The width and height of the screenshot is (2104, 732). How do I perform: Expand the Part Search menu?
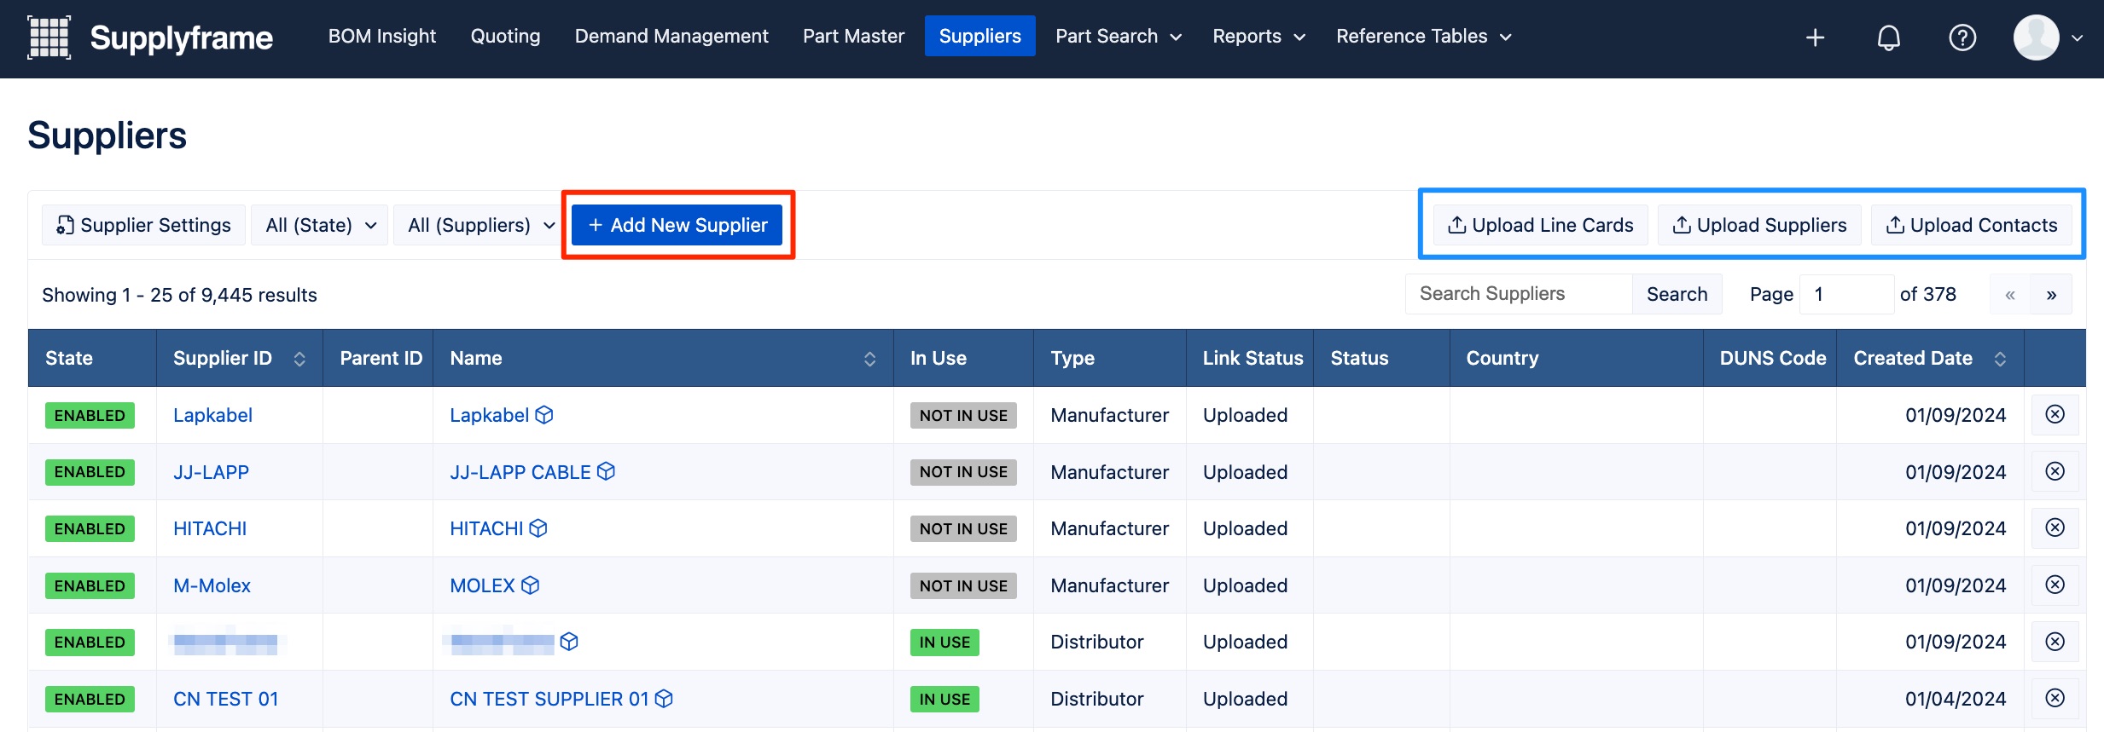click(x=1119, y=36)
